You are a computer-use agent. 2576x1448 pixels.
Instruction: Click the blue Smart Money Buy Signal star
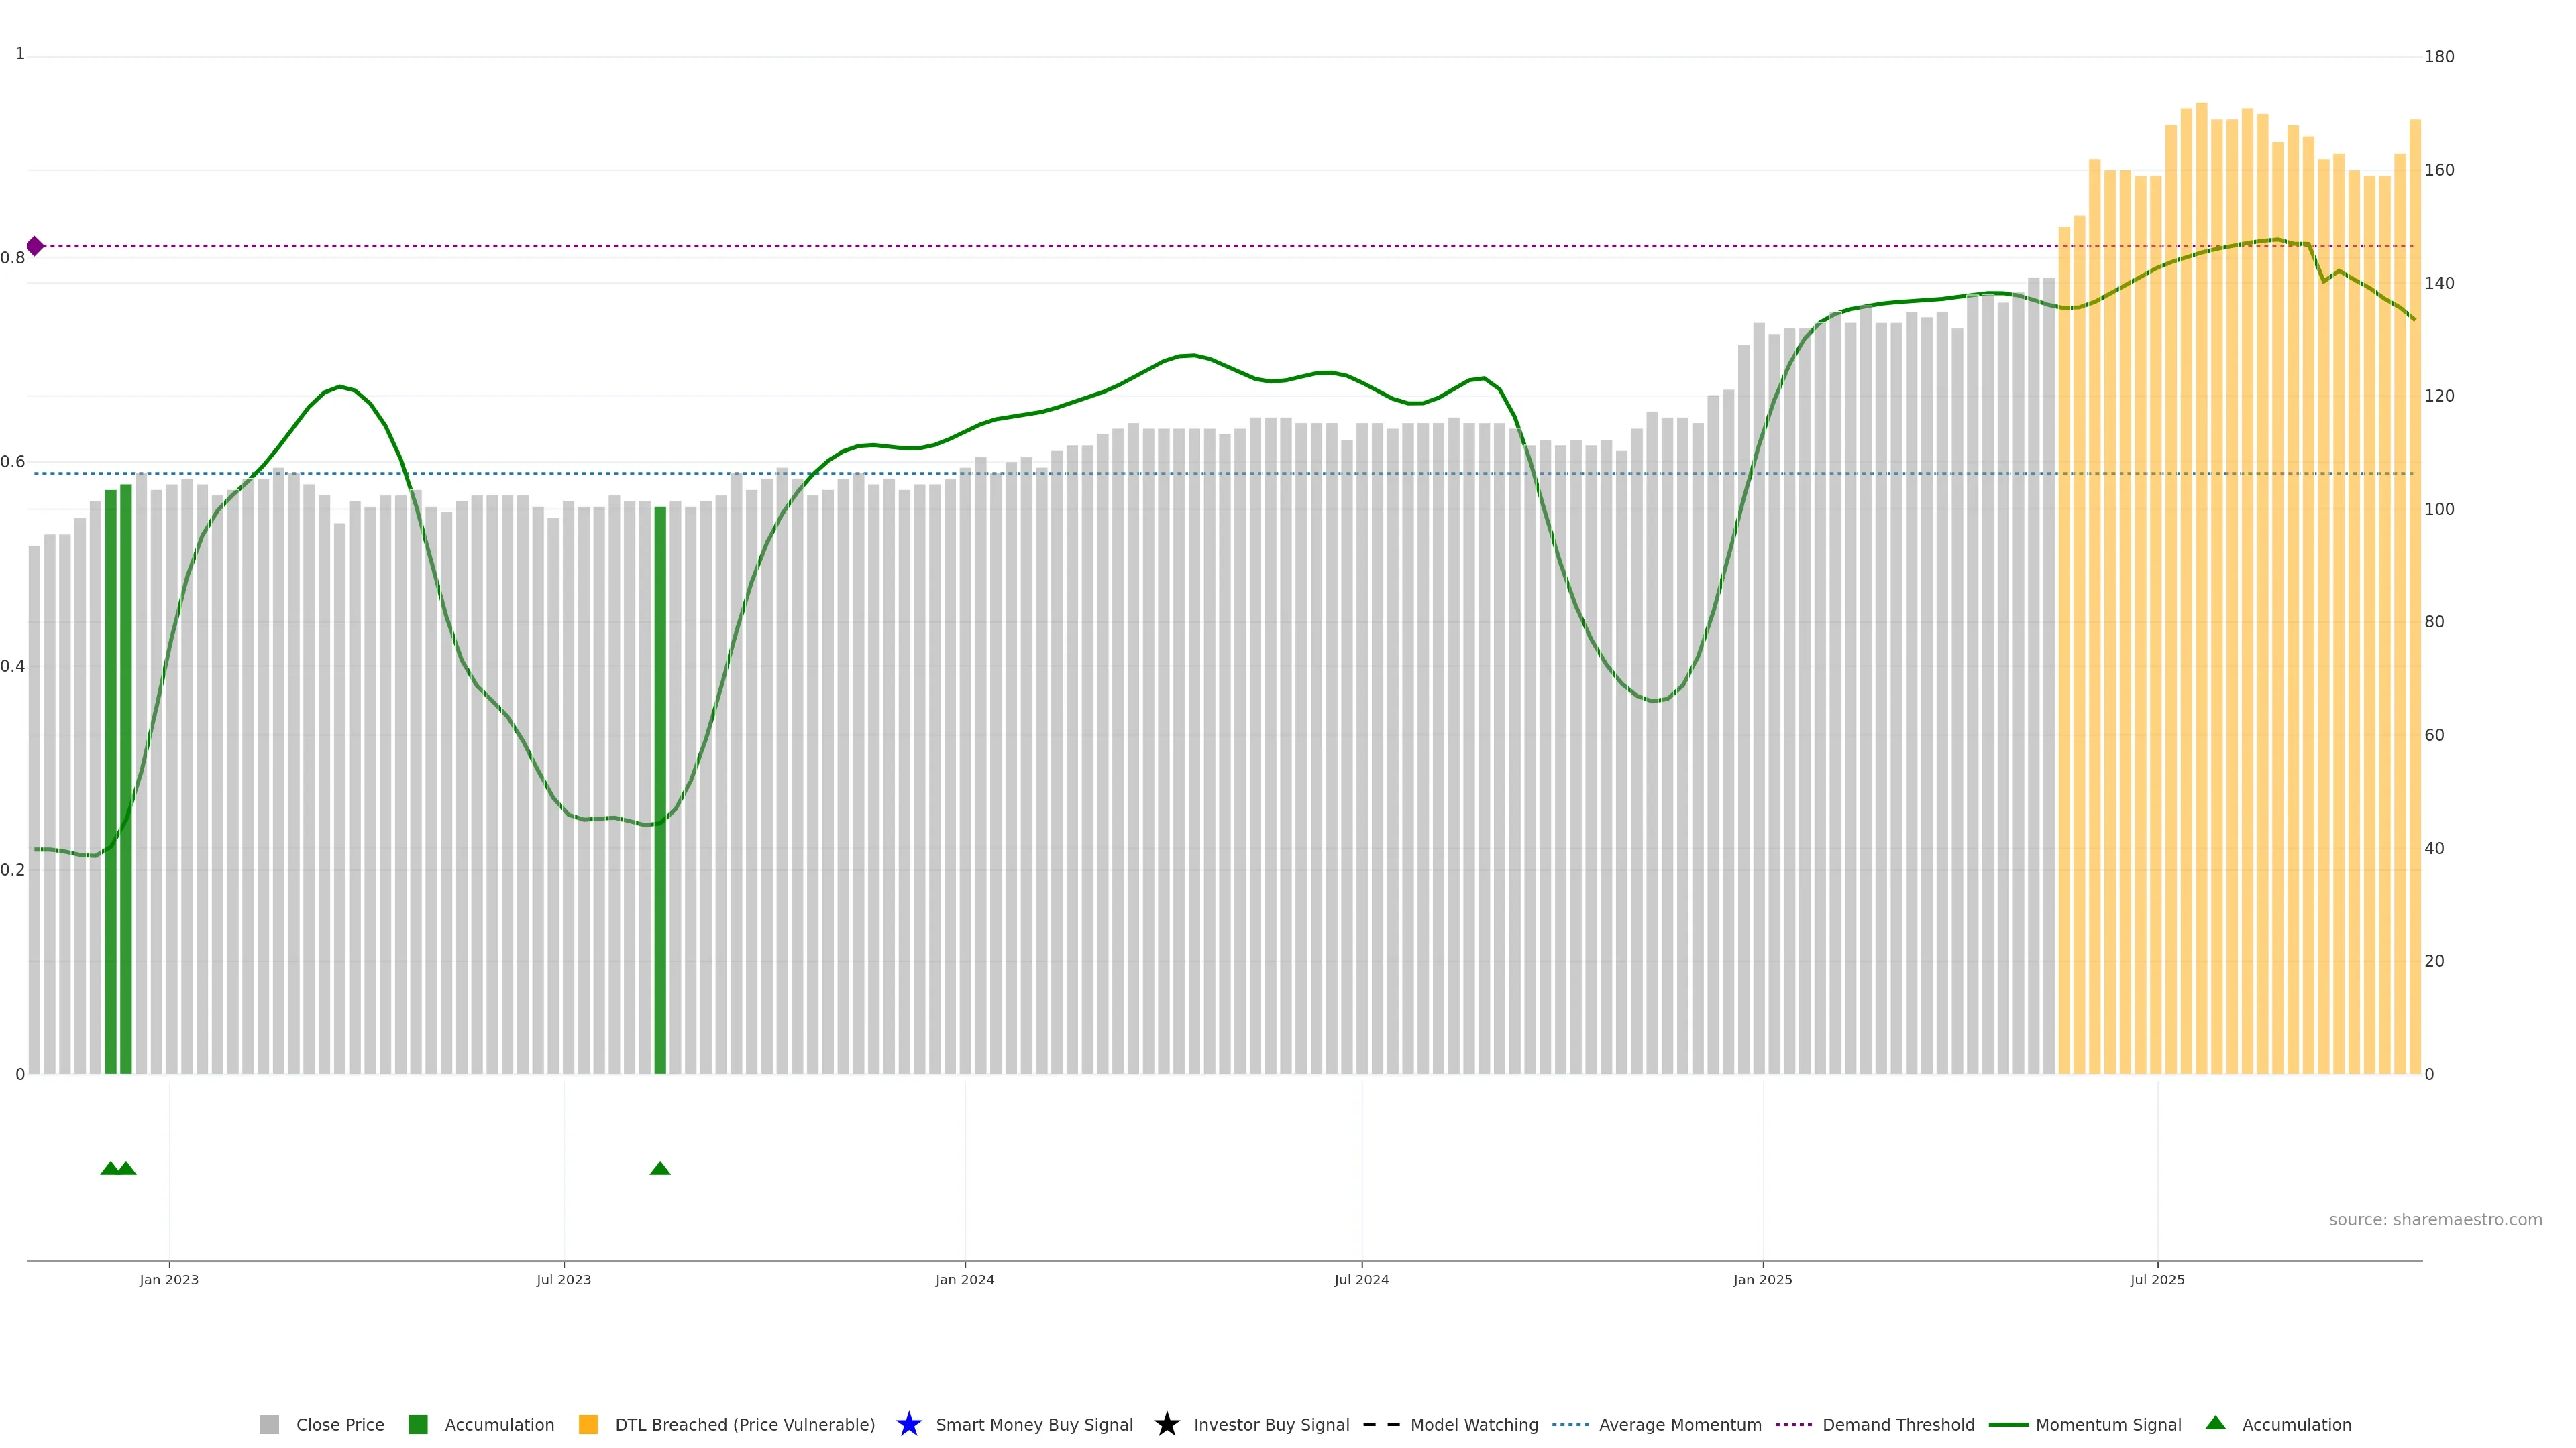[x=908, y=1424]
